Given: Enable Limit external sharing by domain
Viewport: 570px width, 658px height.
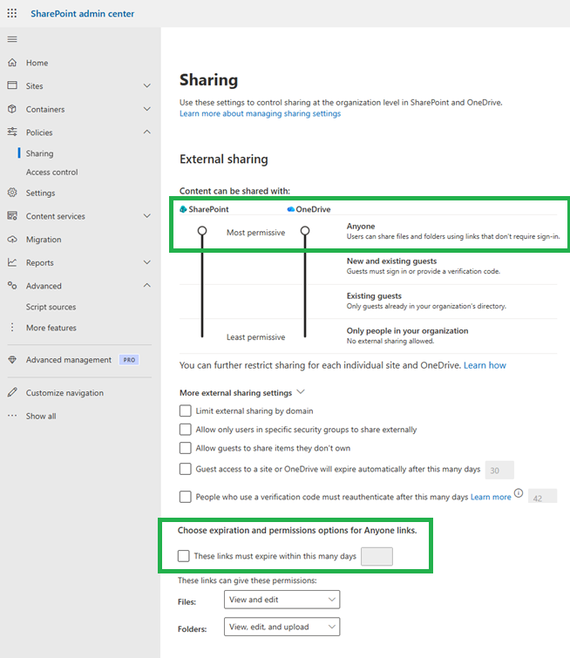Looking at the screenshot, I should point(185,410).
